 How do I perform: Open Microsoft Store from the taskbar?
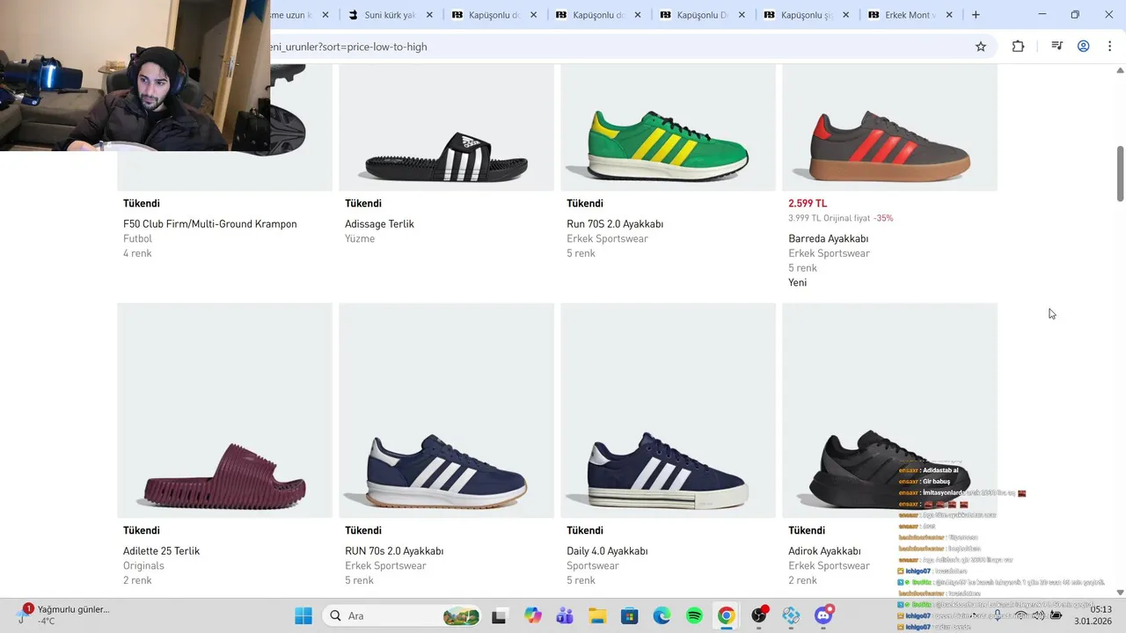(630, 615)
